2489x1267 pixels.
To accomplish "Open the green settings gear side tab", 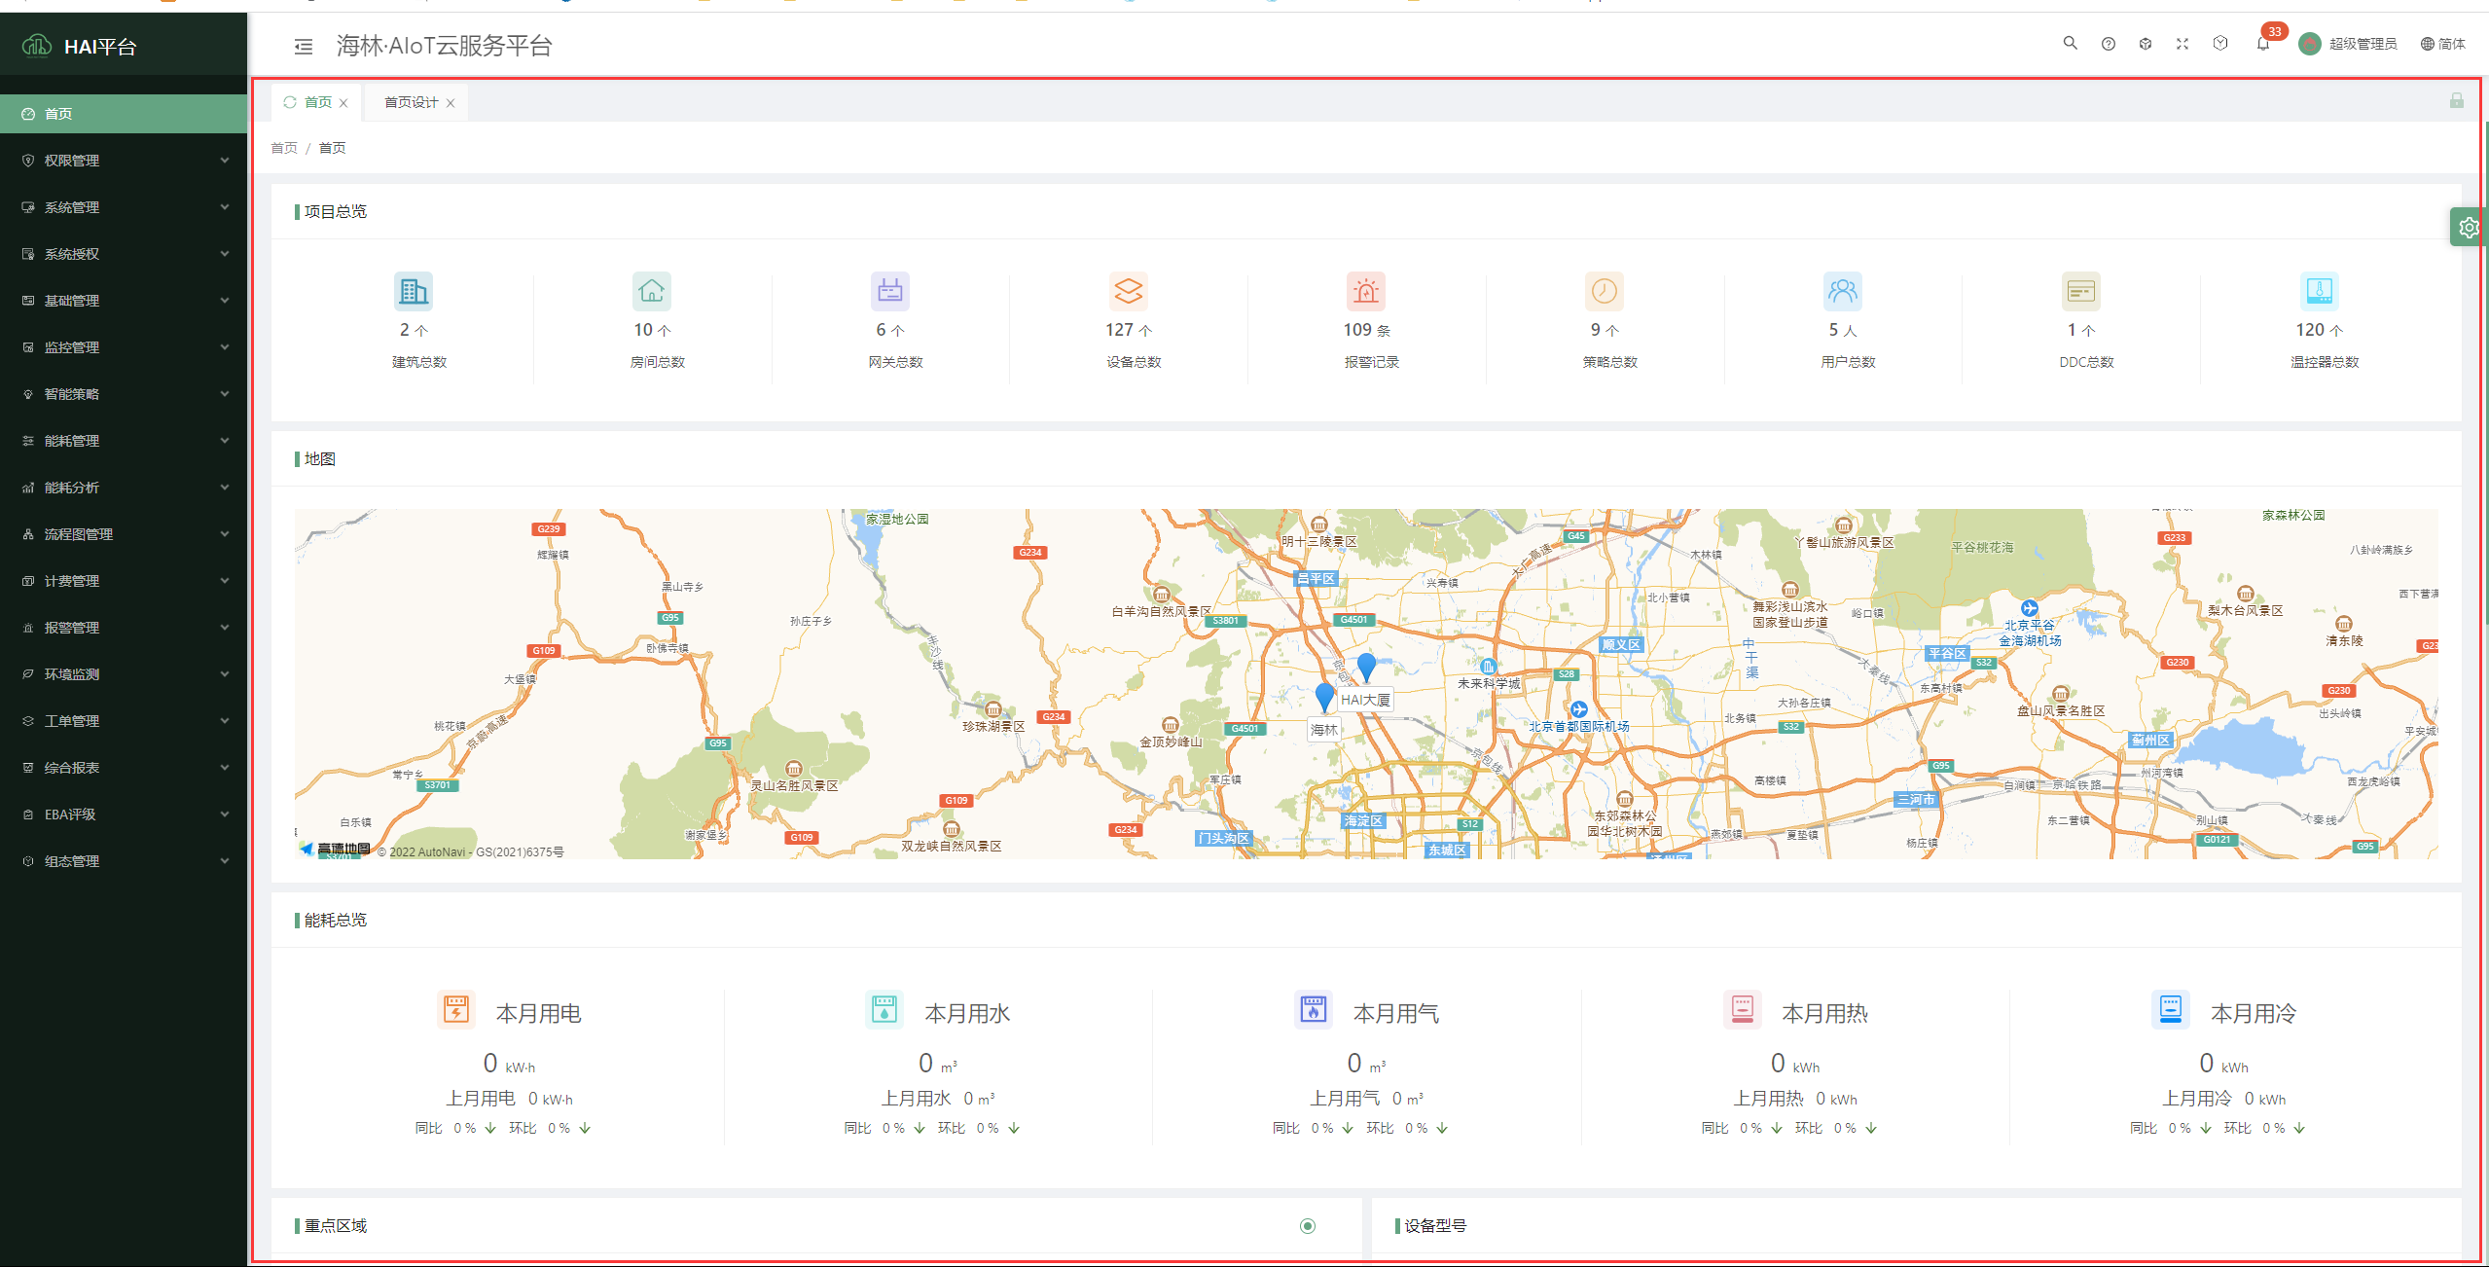I will click(x=2469, y=228).
